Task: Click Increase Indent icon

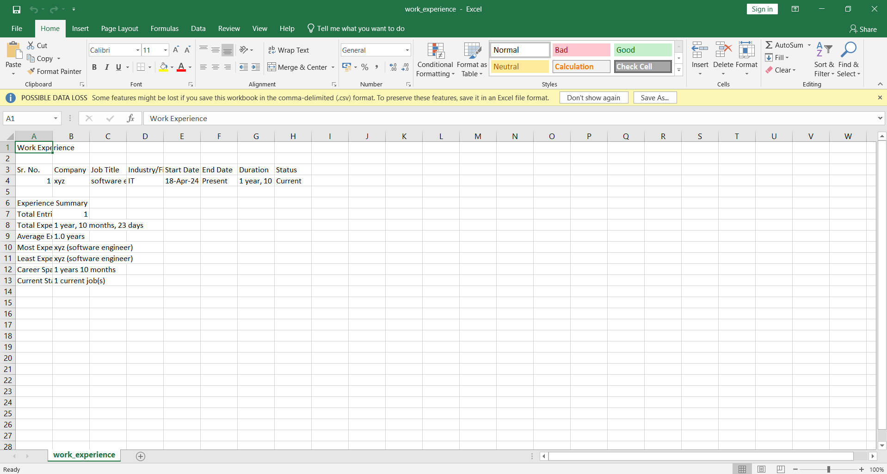Action: (x=256, y=67)
